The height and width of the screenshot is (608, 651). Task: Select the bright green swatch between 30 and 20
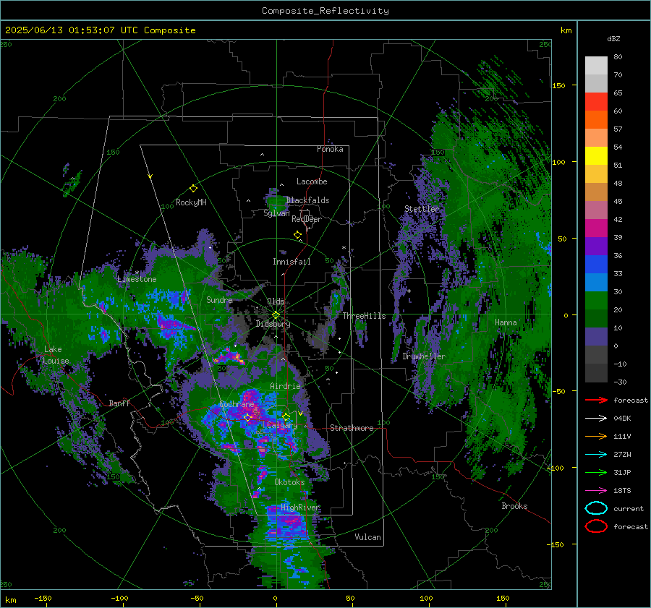[x=596, y=301]
